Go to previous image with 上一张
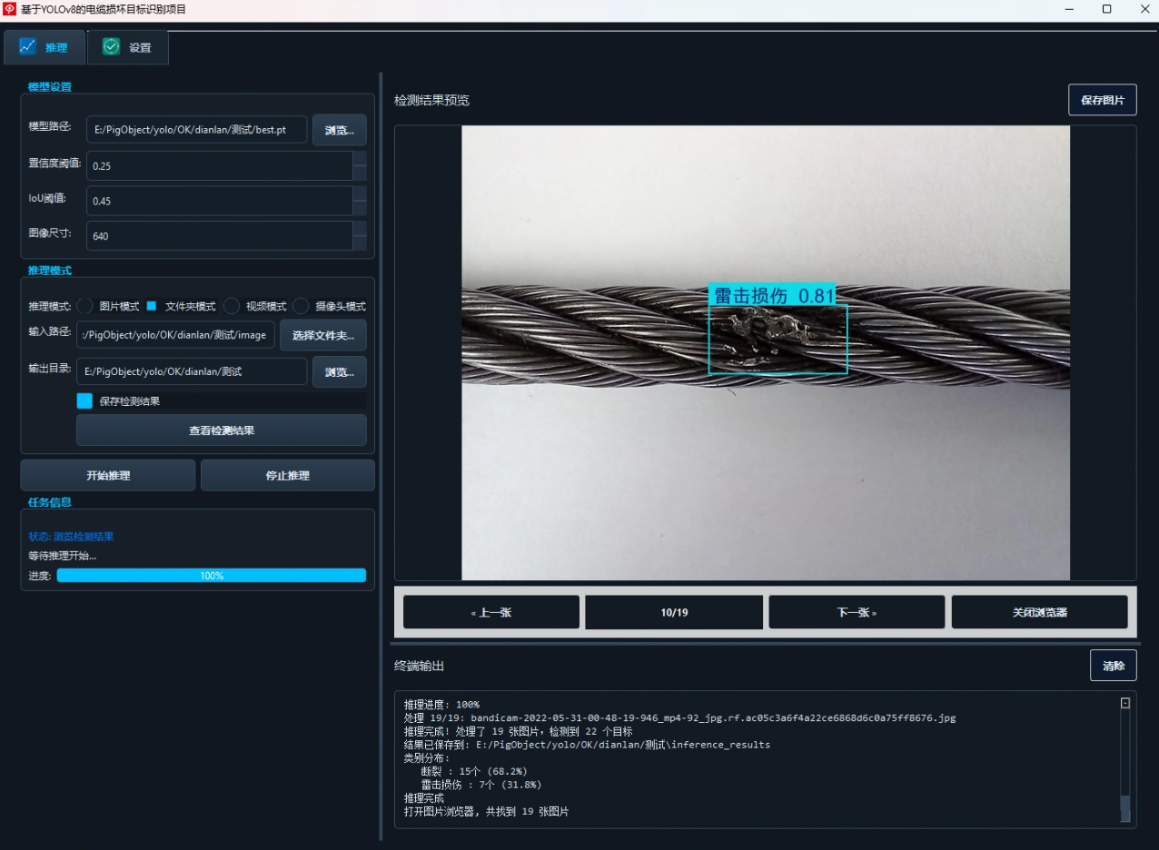 tap(491, 612)
